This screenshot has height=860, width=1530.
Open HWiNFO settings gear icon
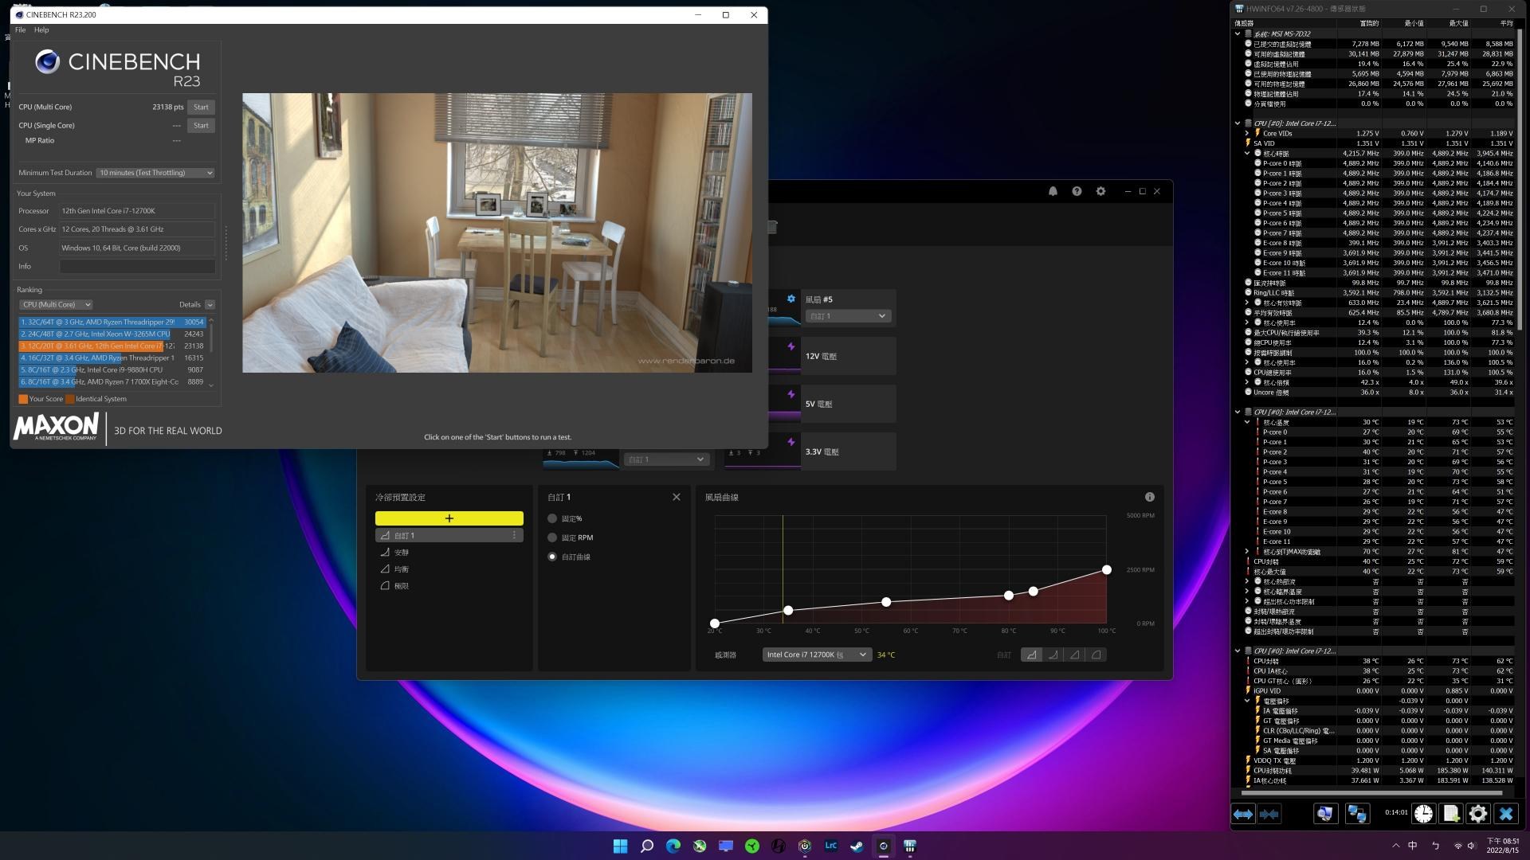tap(1478, 814)
